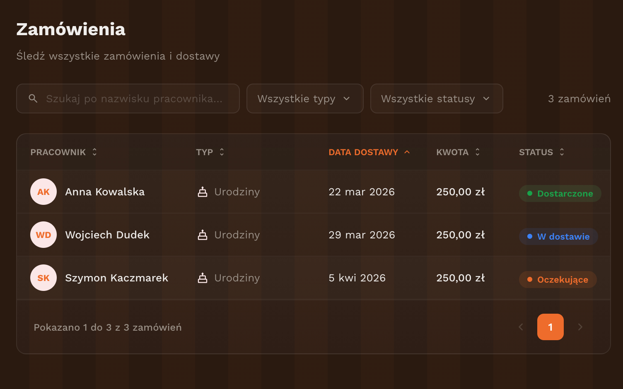Sort by the Status column header
The height and width of the screenshot is (389, 623).
[541, 152]
